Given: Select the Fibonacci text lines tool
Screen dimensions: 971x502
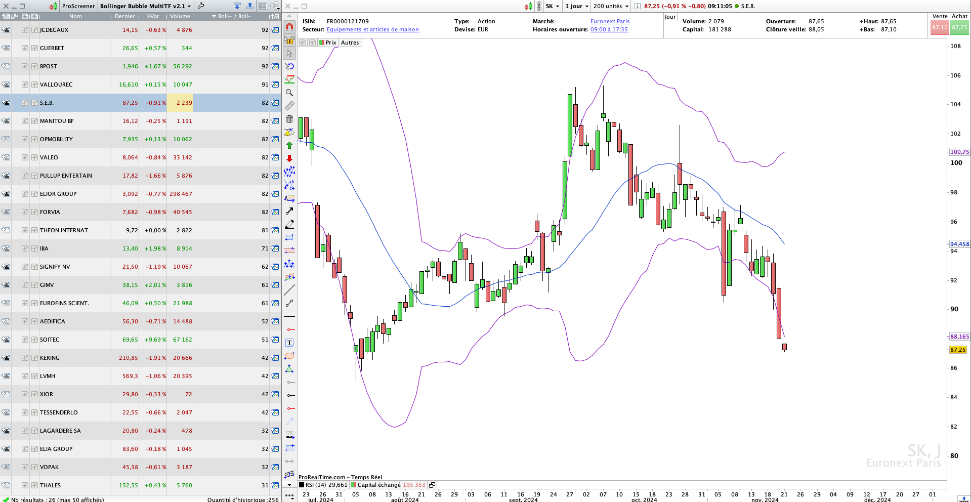Looking at the screenshot, I should click(289, 435).
